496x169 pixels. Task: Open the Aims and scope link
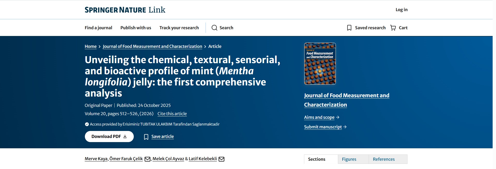(x=319, y=117)
